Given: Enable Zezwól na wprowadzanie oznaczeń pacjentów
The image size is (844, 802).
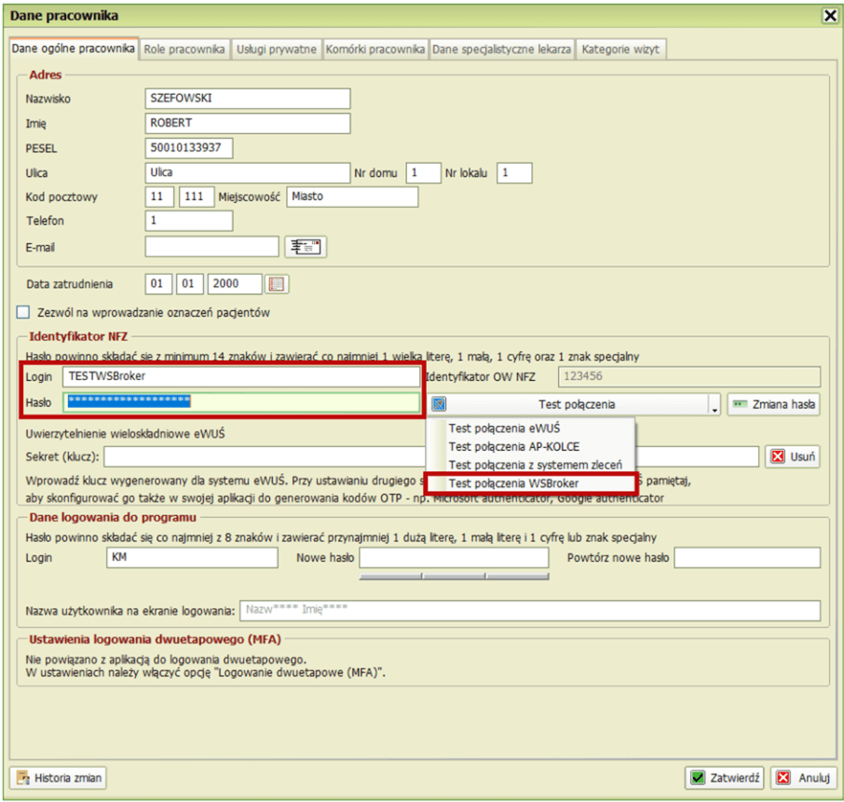Looking at the screenshot, I should click(x=23, y=313).
